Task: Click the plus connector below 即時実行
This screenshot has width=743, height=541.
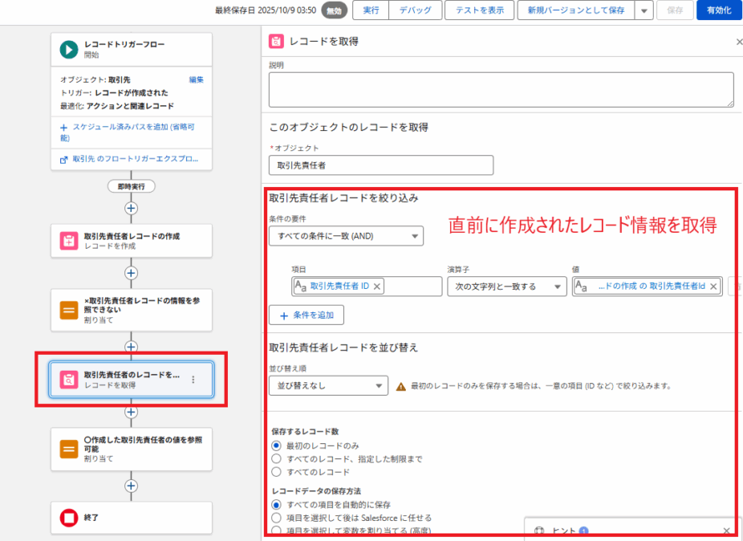Action: pyautogui.click(x=131, y=208)
